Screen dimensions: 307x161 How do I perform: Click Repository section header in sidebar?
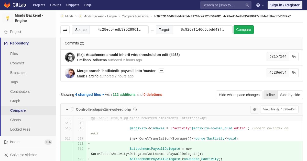point(19,43)
